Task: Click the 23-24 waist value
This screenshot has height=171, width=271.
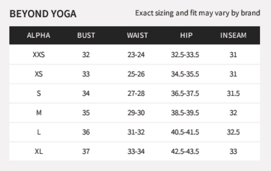Action: (x=136, y=55)
